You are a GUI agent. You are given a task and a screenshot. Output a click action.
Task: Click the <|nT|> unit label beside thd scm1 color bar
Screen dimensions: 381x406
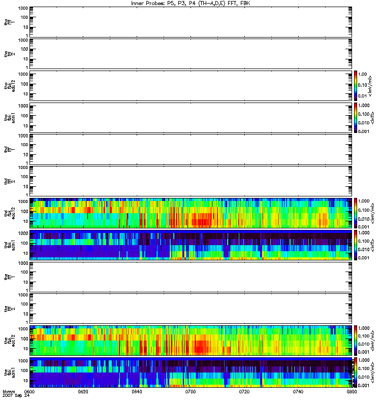coord(372,245)
